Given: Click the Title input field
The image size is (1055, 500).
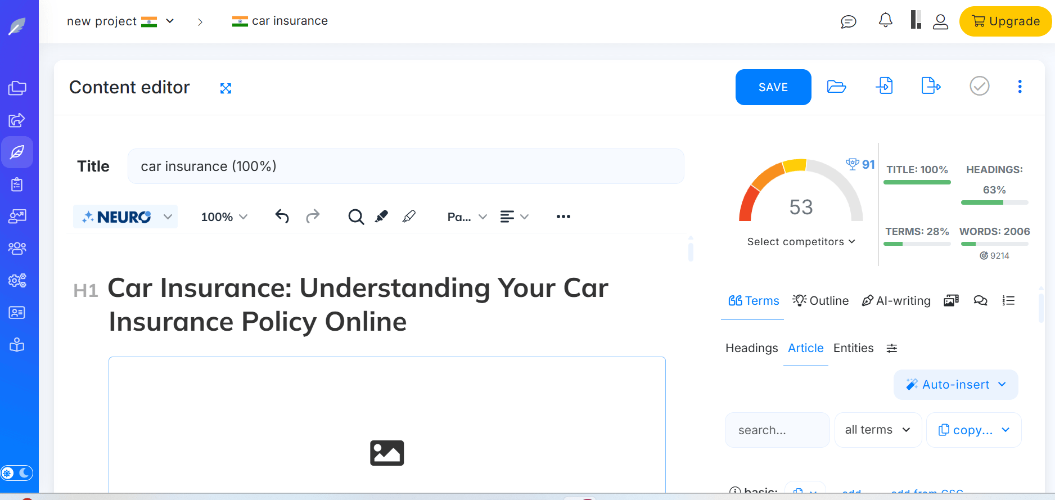Looking at the screenshot, I should 405,166.
